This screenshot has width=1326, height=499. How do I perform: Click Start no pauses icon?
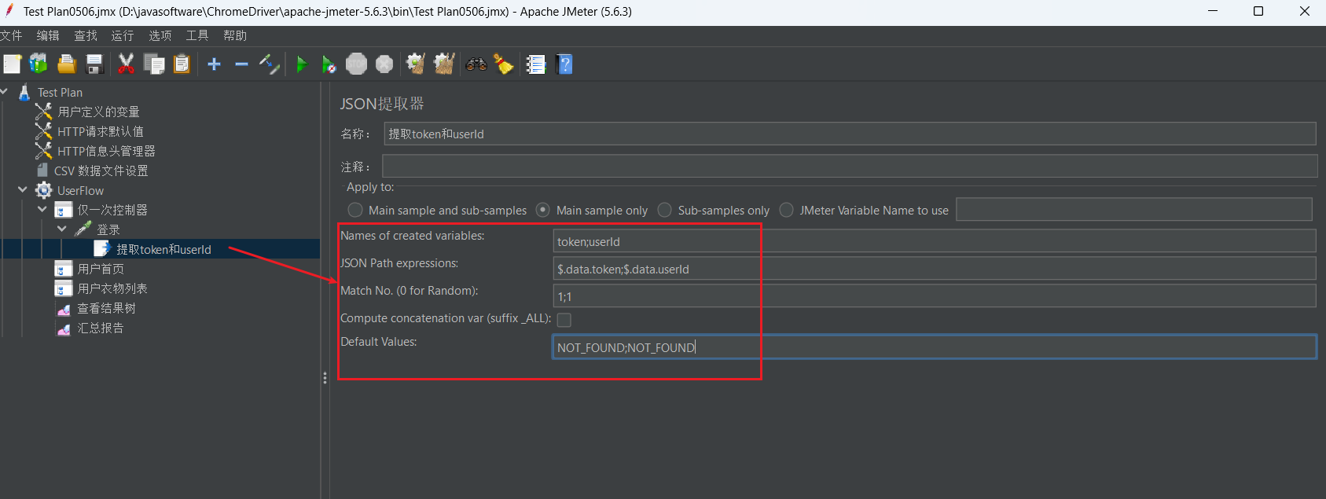click(329, 64)
